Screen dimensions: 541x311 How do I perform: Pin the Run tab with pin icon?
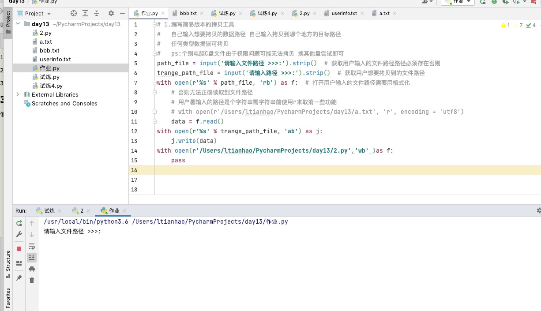coord(19,278)
